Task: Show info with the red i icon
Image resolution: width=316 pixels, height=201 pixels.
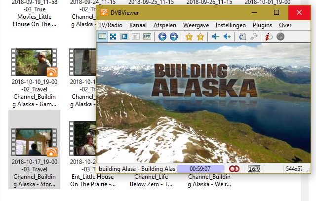Action: [x=269, y=37]
